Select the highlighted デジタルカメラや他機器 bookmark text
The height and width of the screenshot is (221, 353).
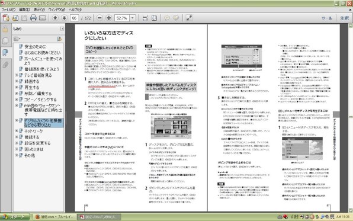(x=43, y=123)
